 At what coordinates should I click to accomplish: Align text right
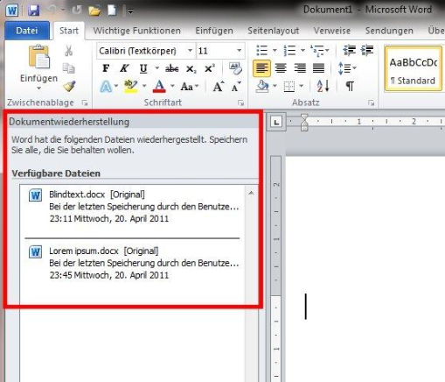300,68
